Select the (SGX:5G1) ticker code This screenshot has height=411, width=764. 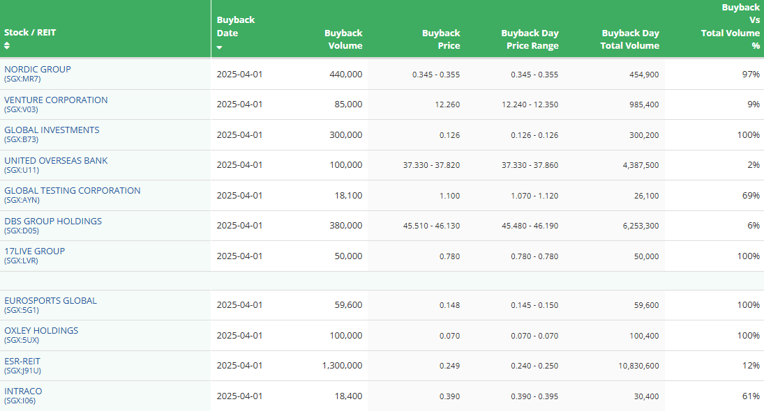coord(22,310)
